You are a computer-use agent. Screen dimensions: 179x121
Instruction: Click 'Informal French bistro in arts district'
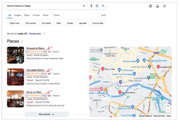(43, 84)
